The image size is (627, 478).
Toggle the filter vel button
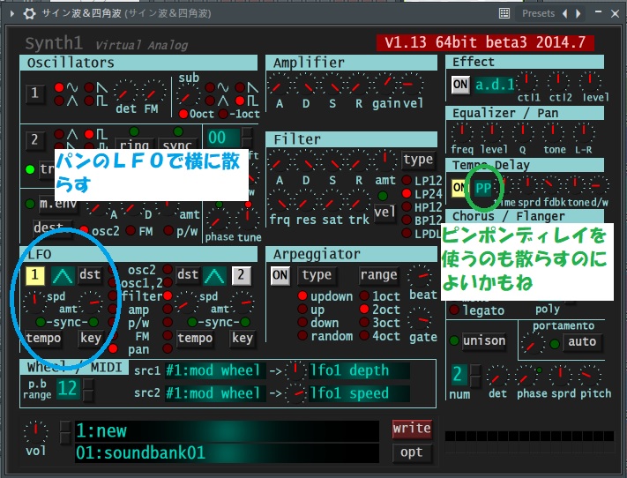tap(384, 212)
